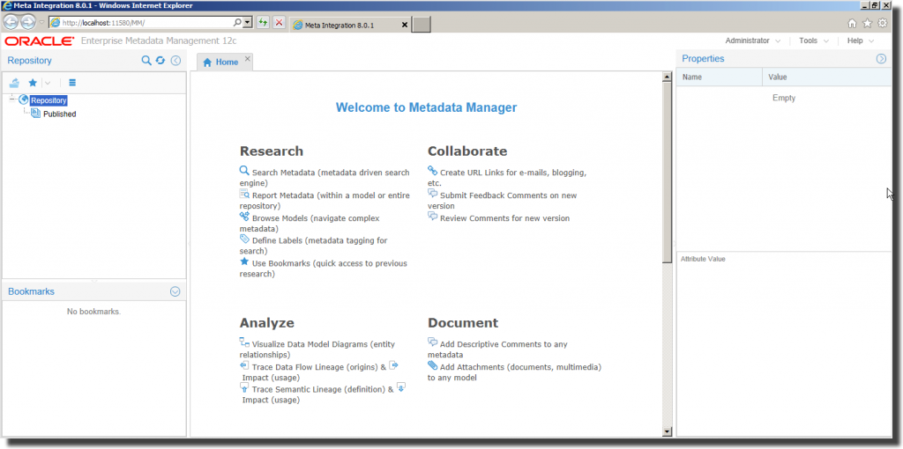Click the home page scroll down arrow
903x449 pixels.
coord(667,431)
